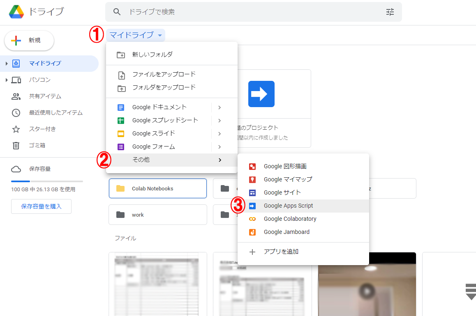The height and width of the screenshot is (316, 476).
Task: Click Google スプレッドシート menu item
Action: click(159, 120)
